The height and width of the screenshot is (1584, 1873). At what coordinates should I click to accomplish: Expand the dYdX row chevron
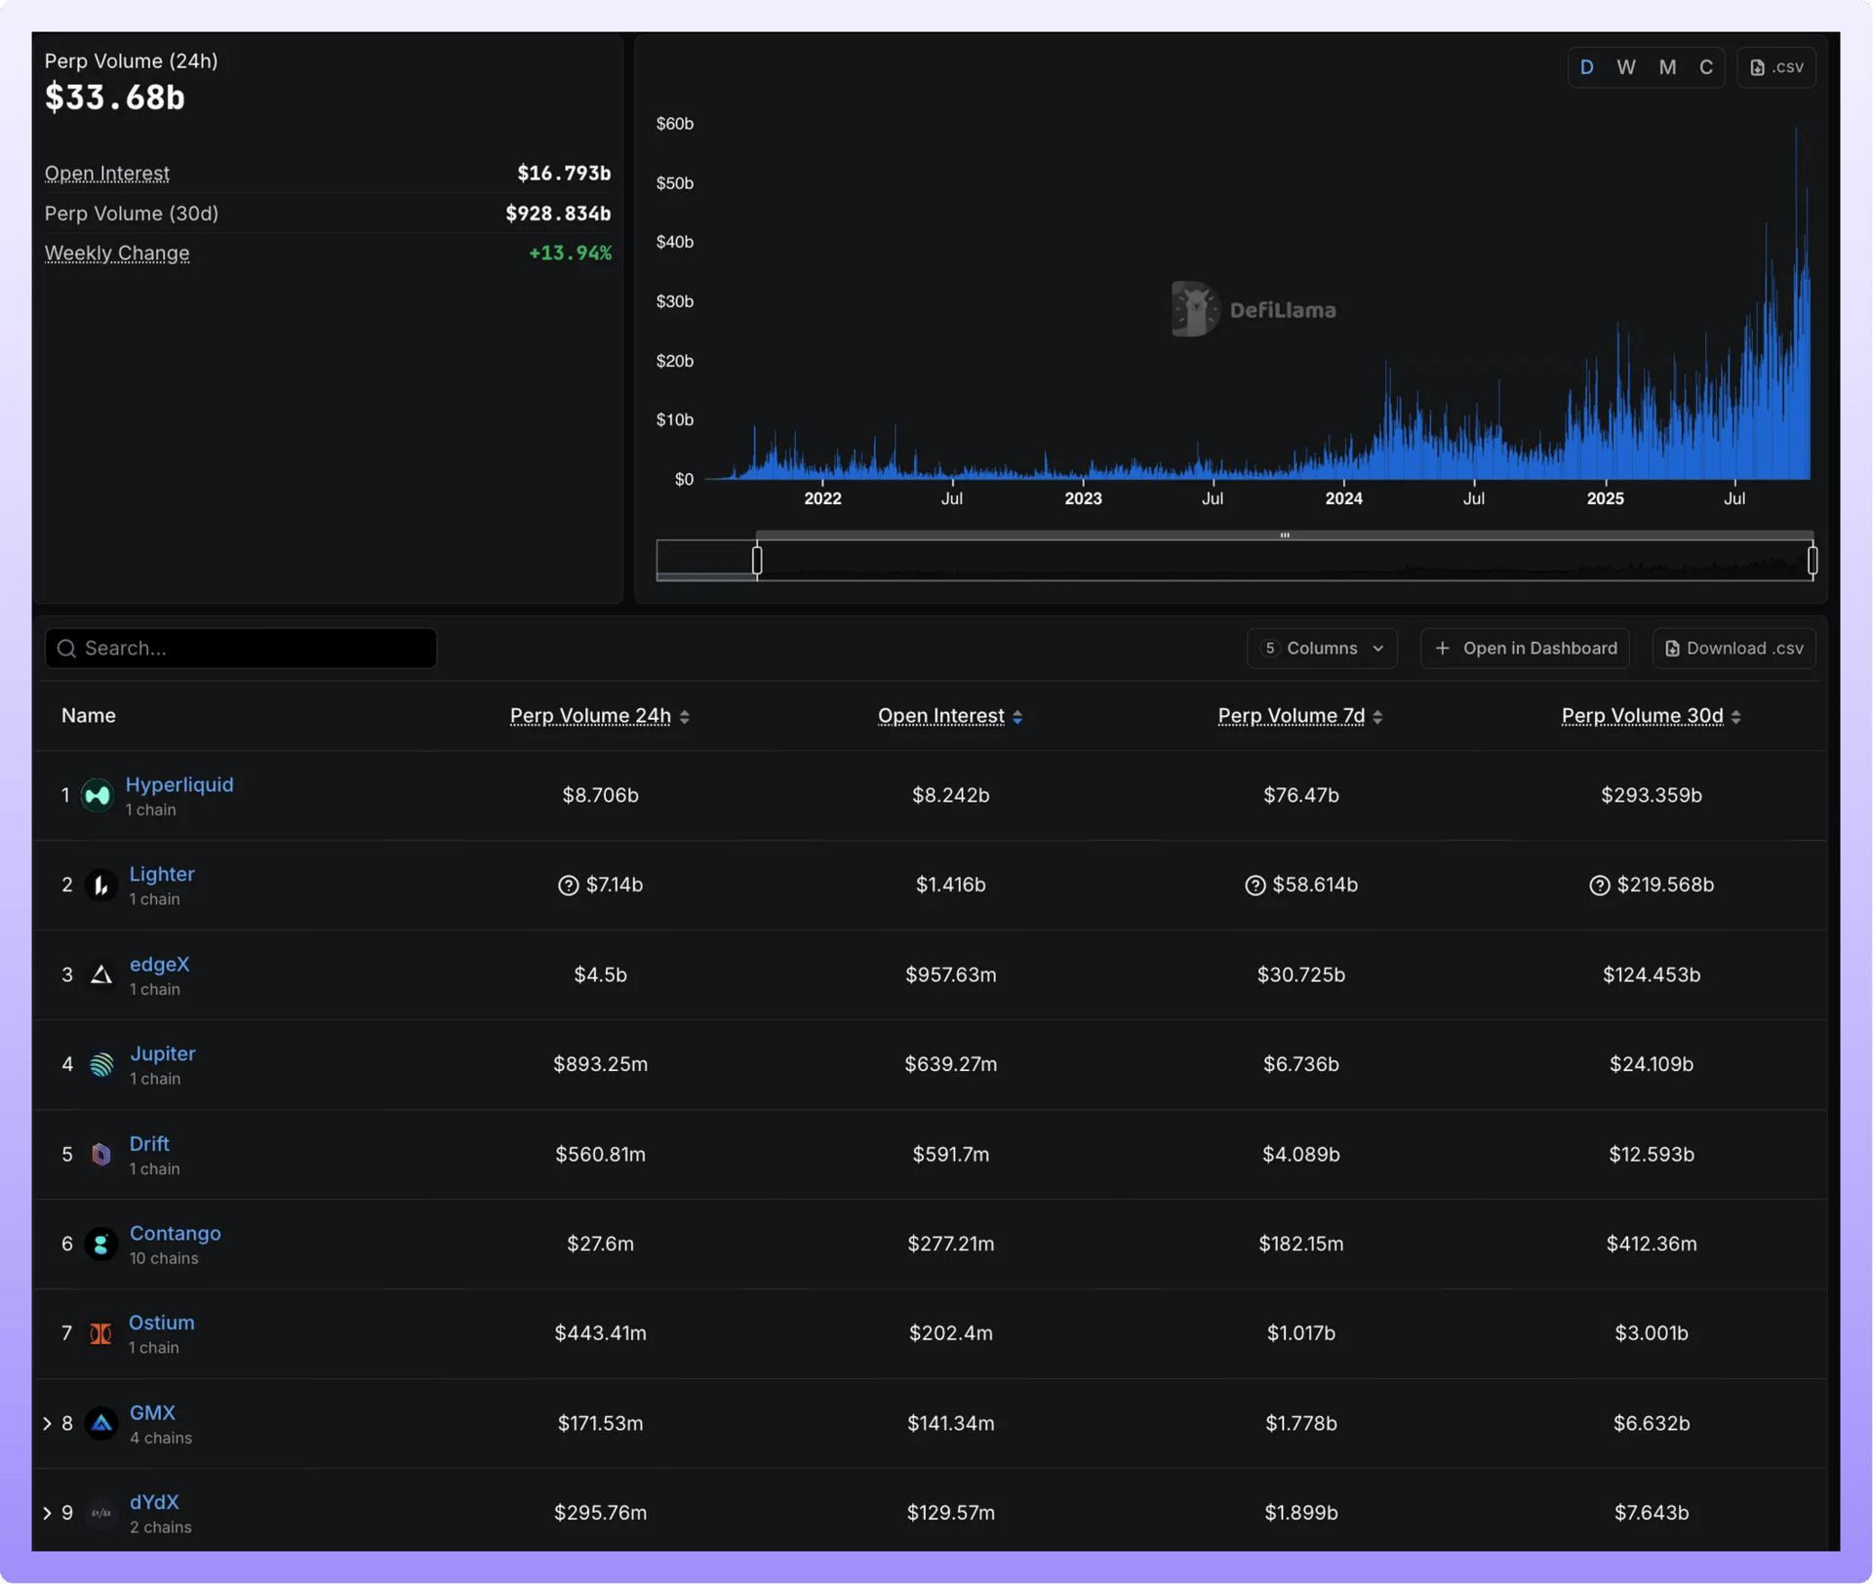coord(47,1514)
